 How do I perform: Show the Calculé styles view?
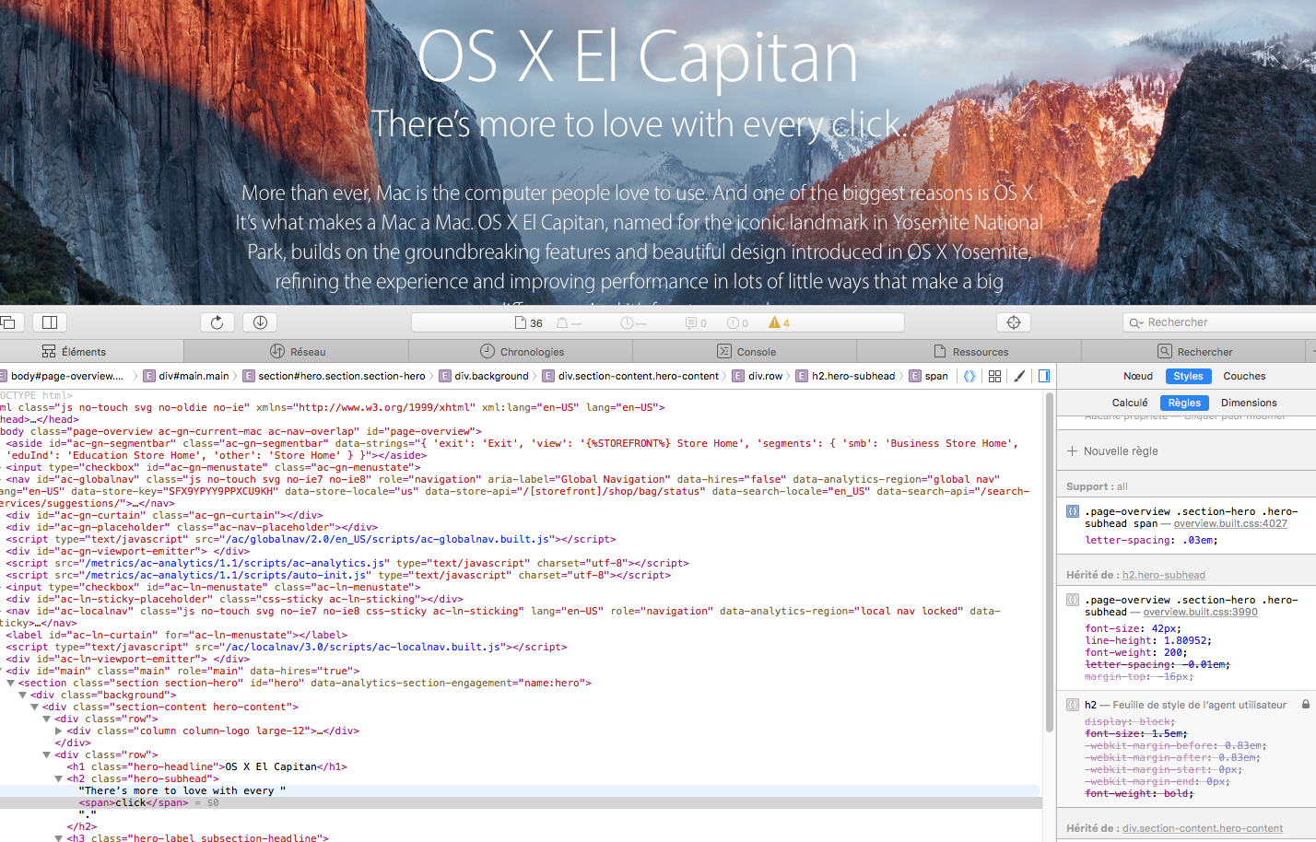[1130, 403]
